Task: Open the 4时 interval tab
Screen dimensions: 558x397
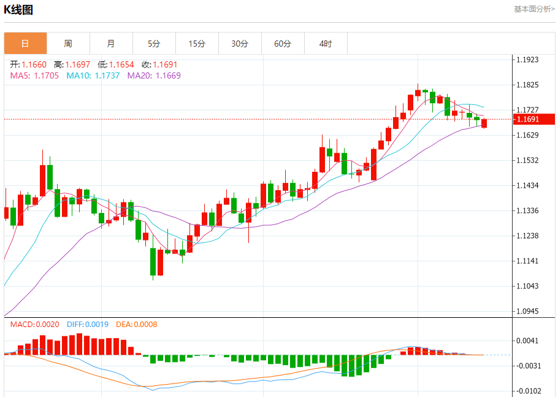Action: (x=326, y=44)
